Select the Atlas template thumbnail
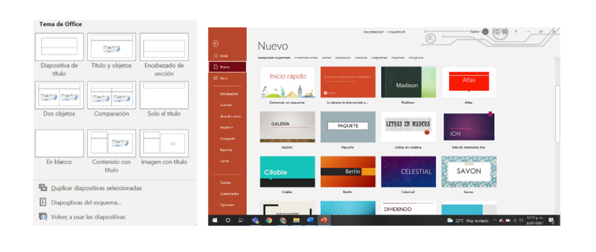 (469, 82)
